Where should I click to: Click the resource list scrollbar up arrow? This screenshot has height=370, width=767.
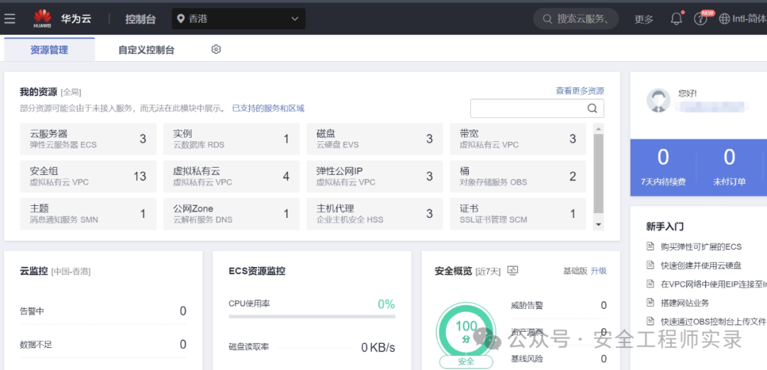point(599,129)
